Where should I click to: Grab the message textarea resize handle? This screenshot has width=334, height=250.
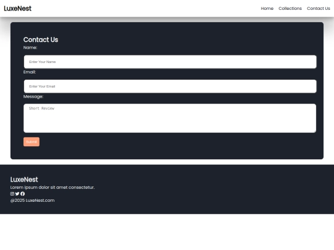coord(314,131)
